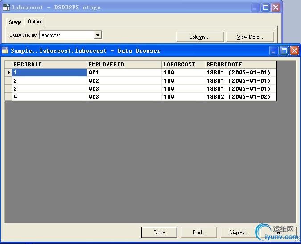
Task: Select RECORDID cell with value 3
Action: click(49, 88)
